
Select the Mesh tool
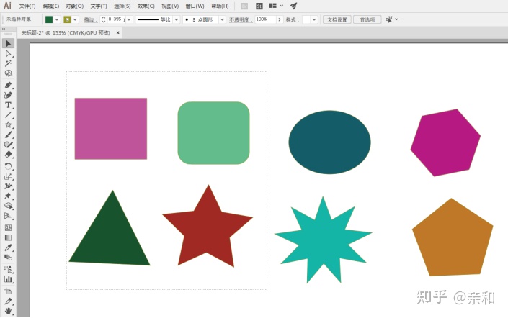[9, 228]
